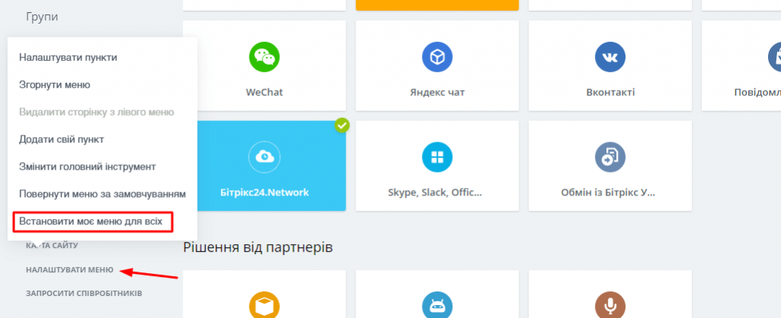Click the Бітрікс24.Network card title
Viewport: 781px width, 318px height.
(265, 192)
